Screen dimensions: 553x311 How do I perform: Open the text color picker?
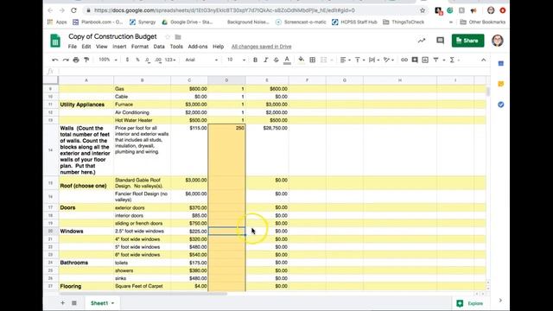click(287, 60)
